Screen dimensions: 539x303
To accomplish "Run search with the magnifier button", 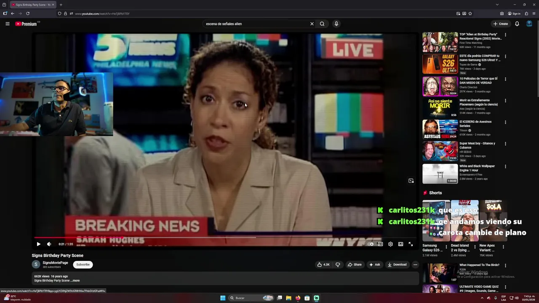I will (322, 24).
